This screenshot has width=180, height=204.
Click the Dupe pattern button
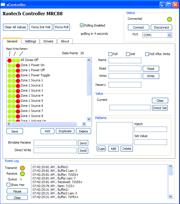101,149
